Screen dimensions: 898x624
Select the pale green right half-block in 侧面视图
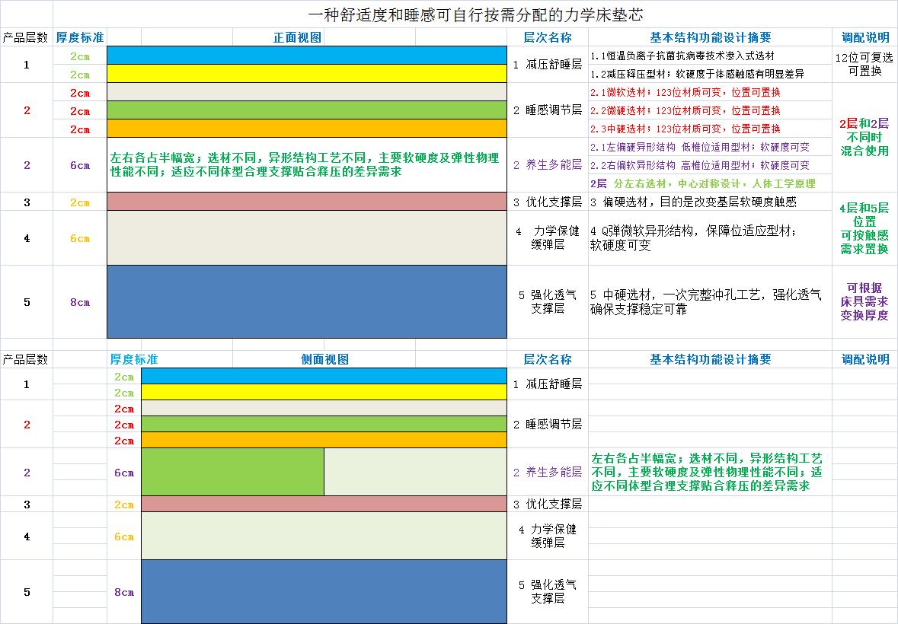415,472
